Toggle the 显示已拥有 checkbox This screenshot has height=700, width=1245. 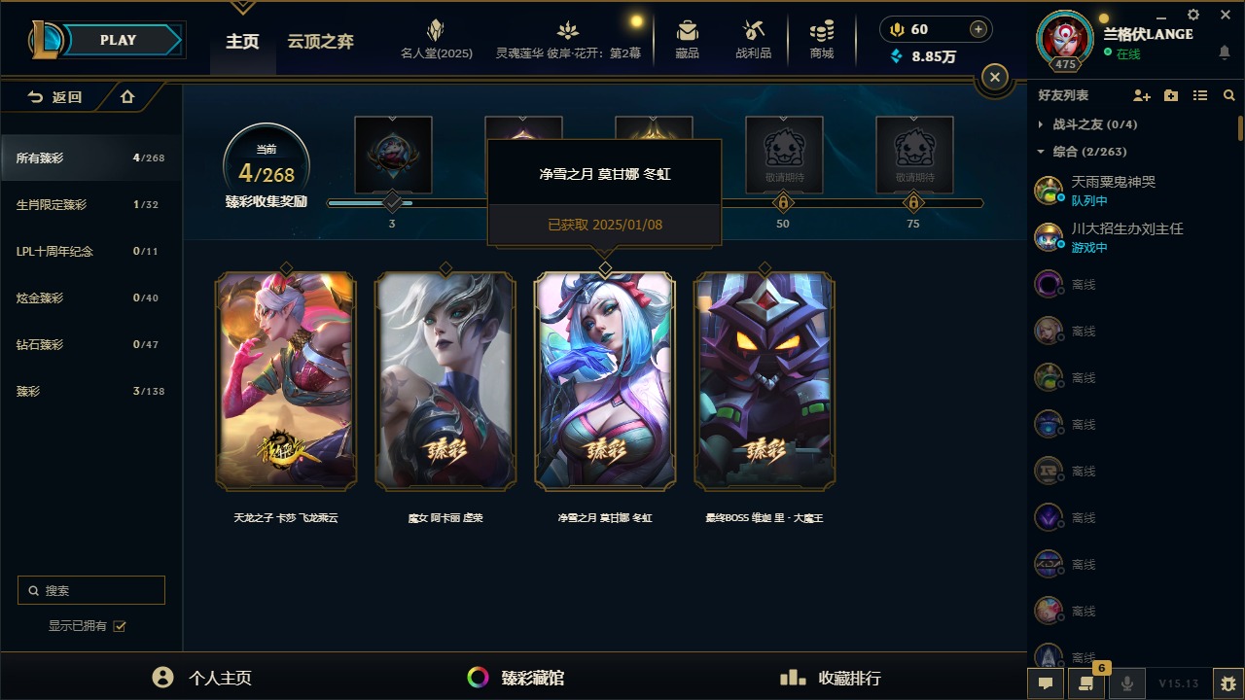point(120,626)
